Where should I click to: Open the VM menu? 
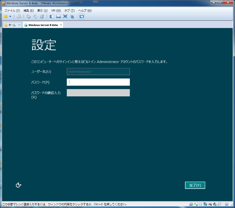point(56,10)
